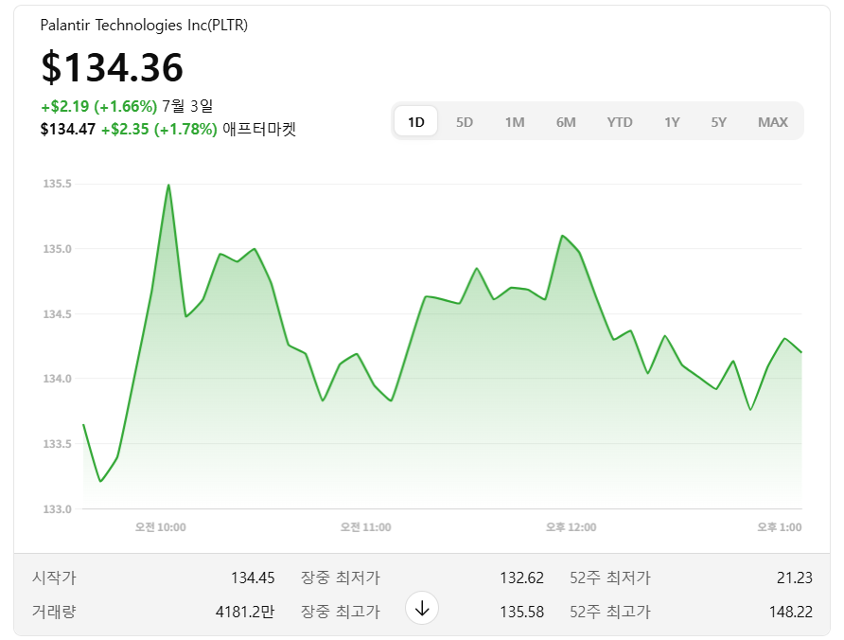Click the 135.5 y-axis label
The height and width of the screenshot is (640, 844).
coord(57,184)
